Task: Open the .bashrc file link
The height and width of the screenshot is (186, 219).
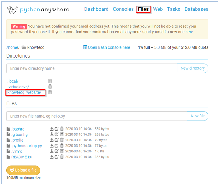Action: [18, 129]
